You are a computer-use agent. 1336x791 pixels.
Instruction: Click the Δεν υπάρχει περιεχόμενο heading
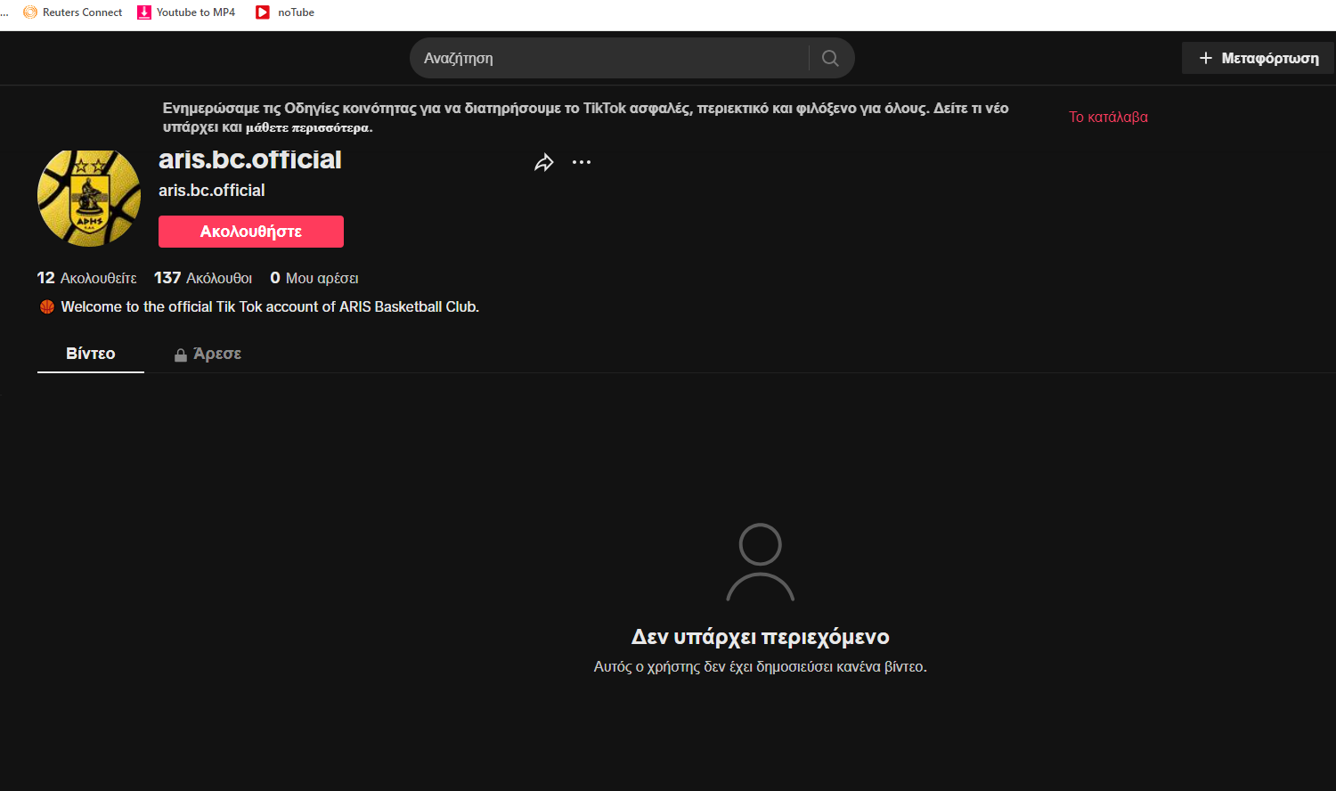pos(761,637)
